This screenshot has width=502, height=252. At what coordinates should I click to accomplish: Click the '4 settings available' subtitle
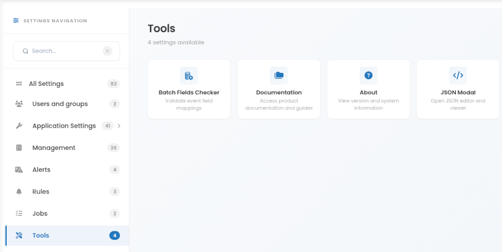coord(176,42)
